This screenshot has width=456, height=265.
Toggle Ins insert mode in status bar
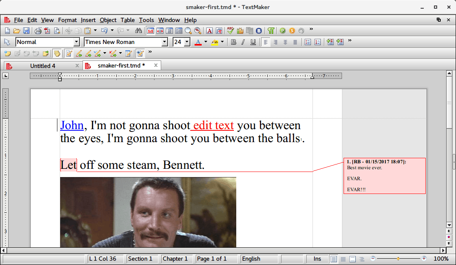pyautogui.click(x=317, y=259)
